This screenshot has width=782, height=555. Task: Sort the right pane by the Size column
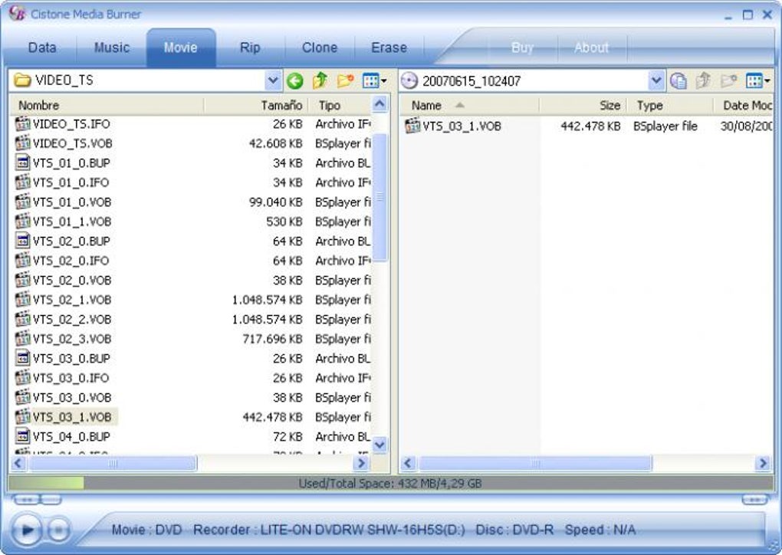pyautogui.click(x=583, y=105)
